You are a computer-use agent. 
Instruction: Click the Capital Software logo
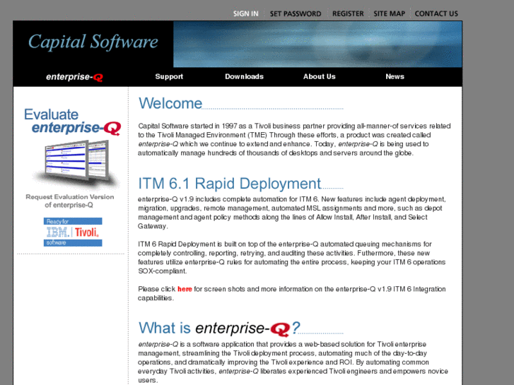93,42
